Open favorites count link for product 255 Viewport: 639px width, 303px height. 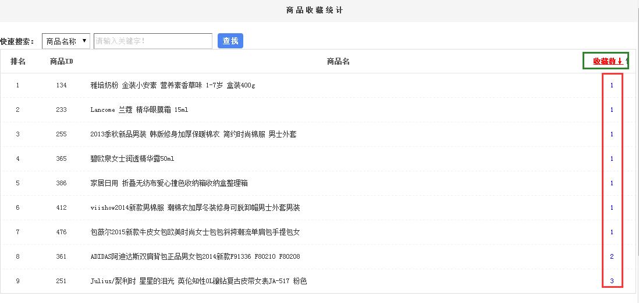pos(612,134)
